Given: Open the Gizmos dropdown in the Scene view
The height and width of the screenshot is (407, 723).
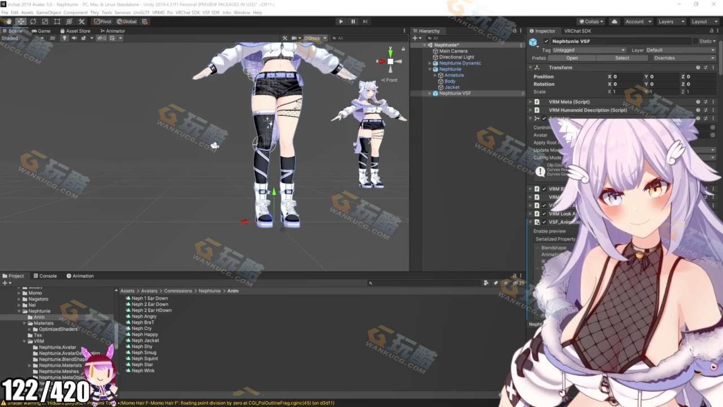Looking at the screenshot, I should pos(315,38).
